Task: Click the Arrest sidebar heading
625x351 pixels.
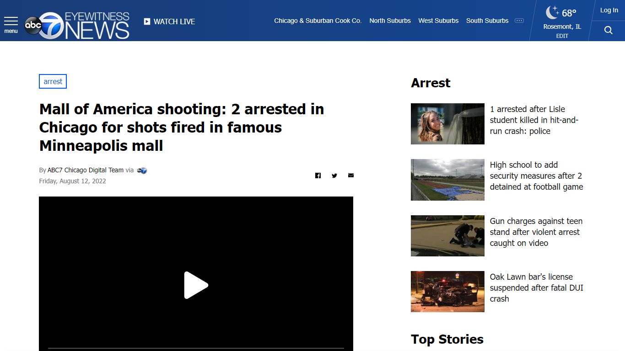Action: (x=431, y=83)
